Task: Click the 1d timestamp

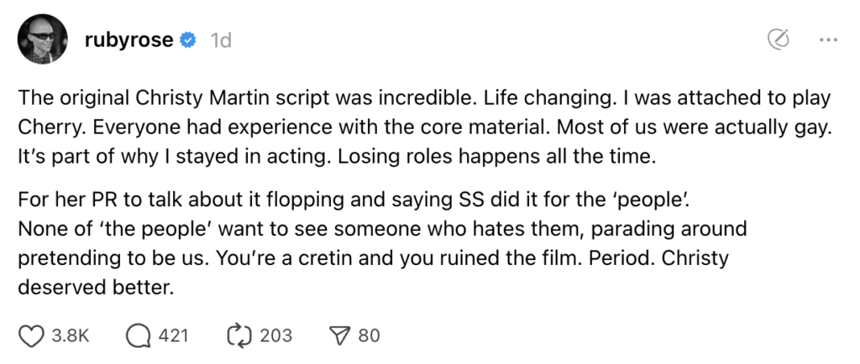Action: [220, 39]
